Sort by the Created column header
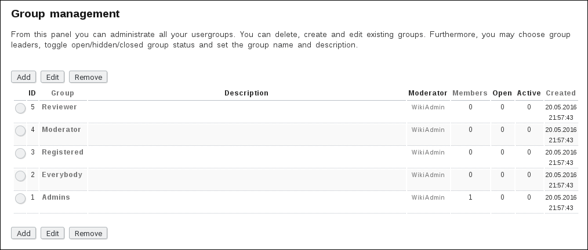 coord(561,93)
